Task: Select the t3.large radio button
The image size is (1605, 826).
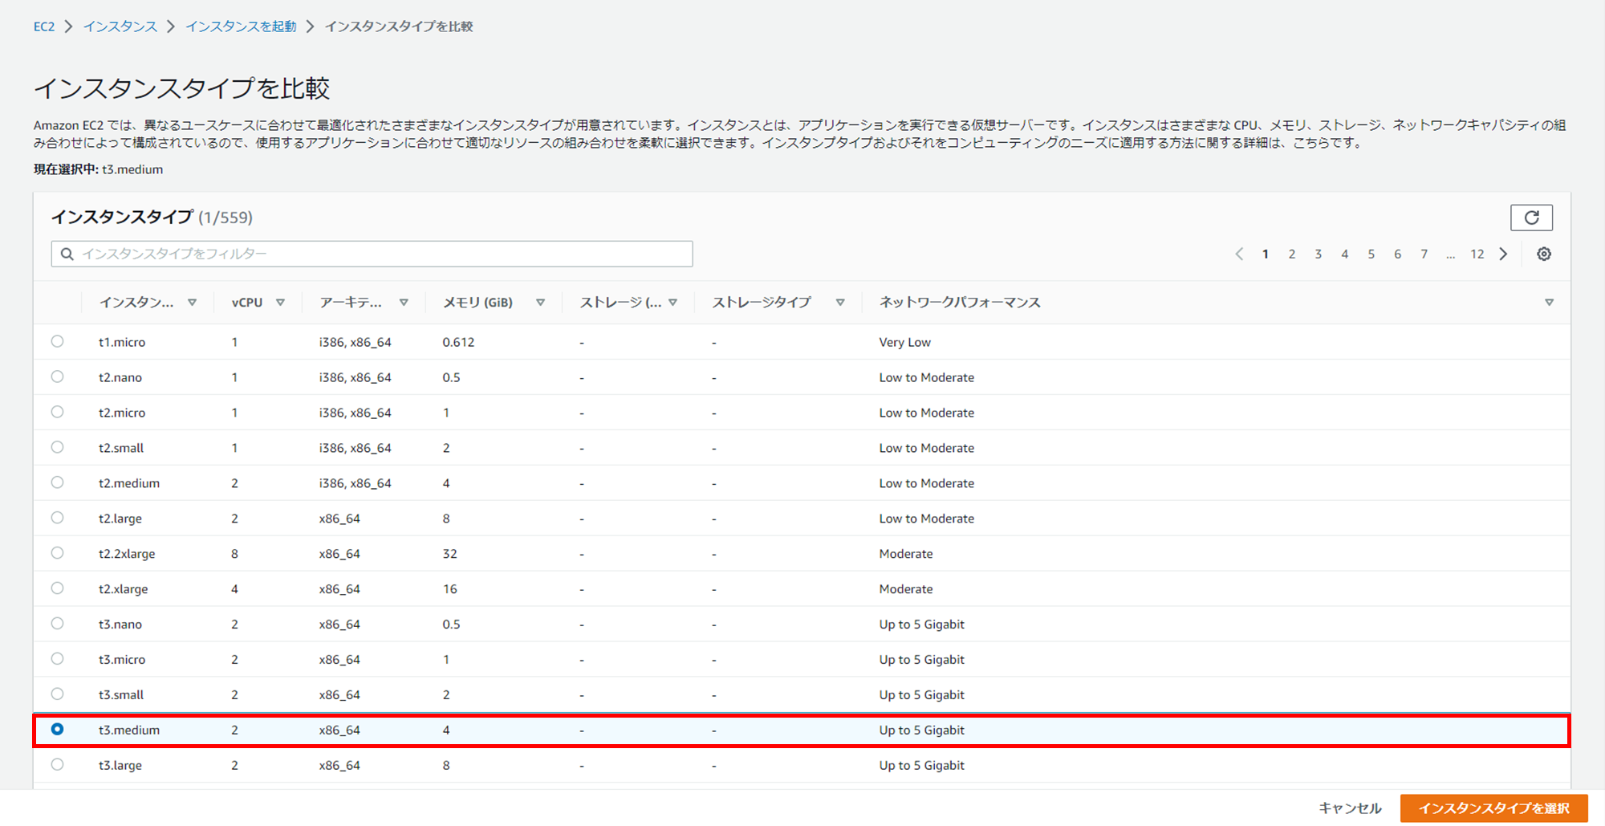Action: click(x=57, y=764)
